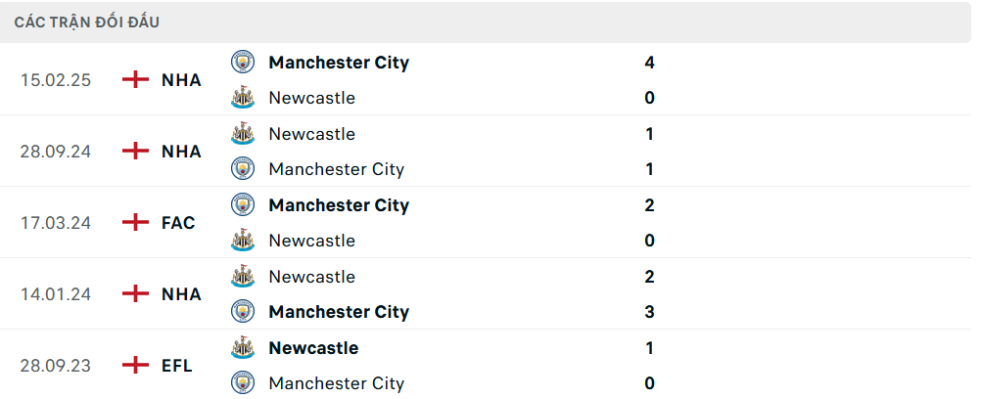Click Newcastle crest in 15.02.25 match
The width and height of the screenshot is (981, 399).
[x=242, y=98]
